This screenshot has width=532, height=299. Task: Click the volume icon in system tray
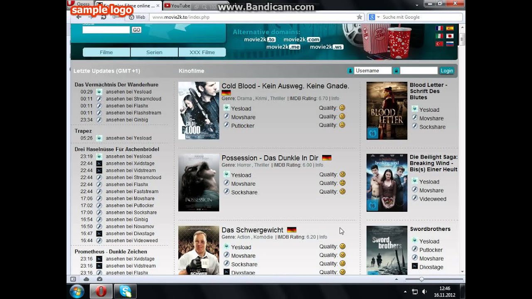pyautogui.click(x=424, y=291)
